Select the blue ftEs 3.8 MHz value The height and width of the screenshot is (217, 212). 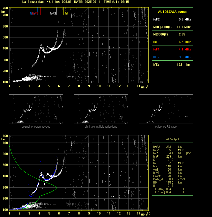click(x=185, y=57)
